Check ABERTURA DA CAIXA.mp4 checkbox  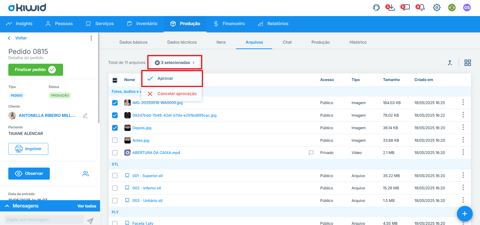[115, 153]
